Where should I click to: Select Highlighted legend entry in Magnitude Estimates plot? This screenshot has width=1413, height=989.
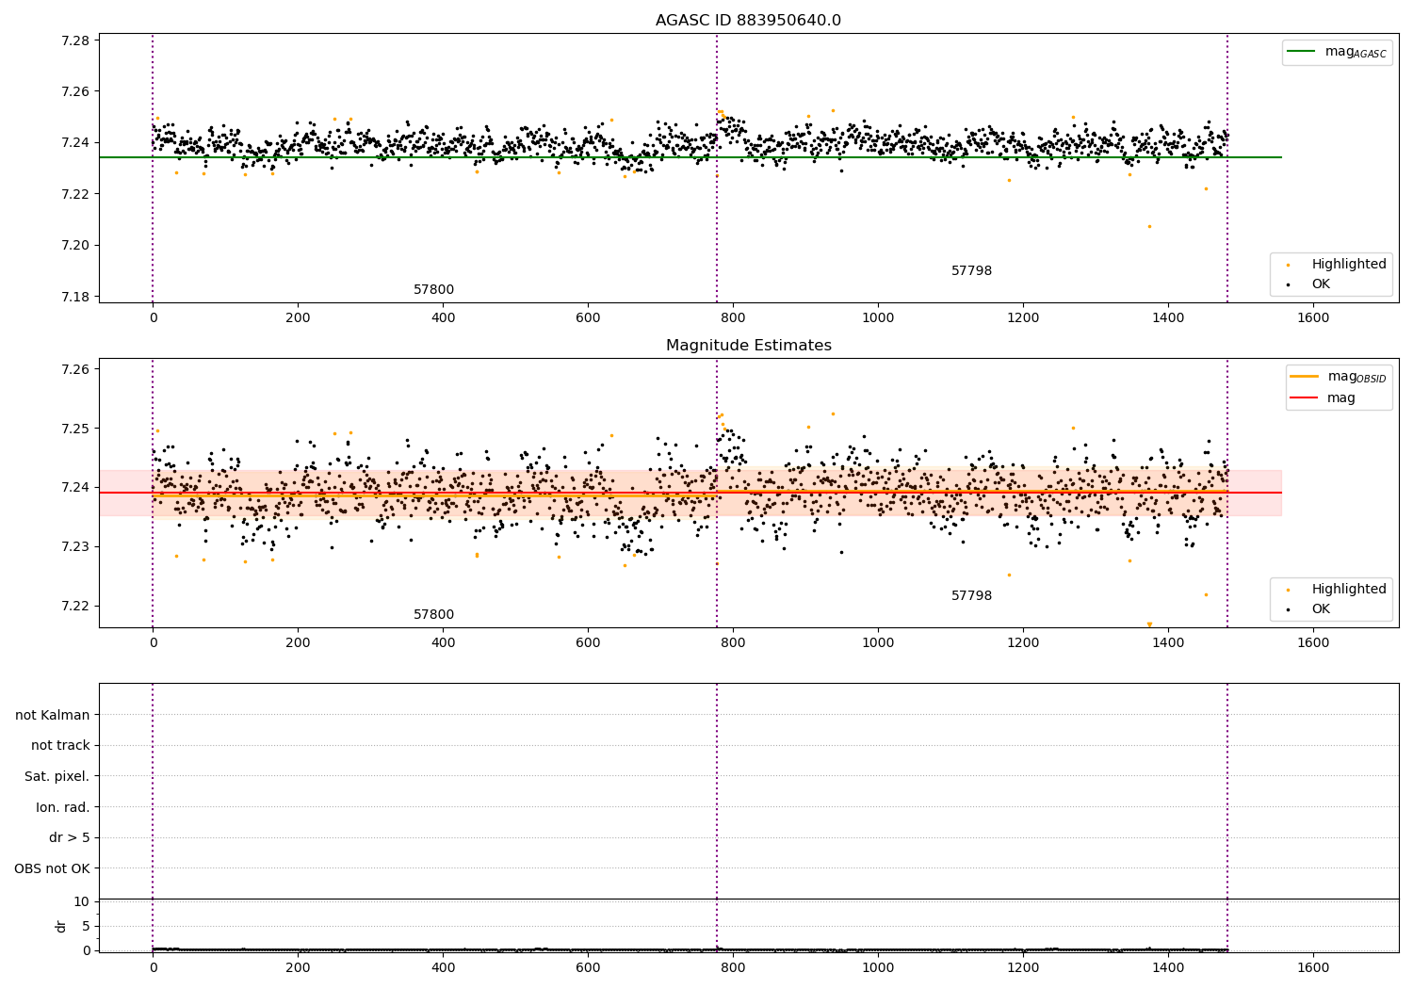coord(1338,590)
